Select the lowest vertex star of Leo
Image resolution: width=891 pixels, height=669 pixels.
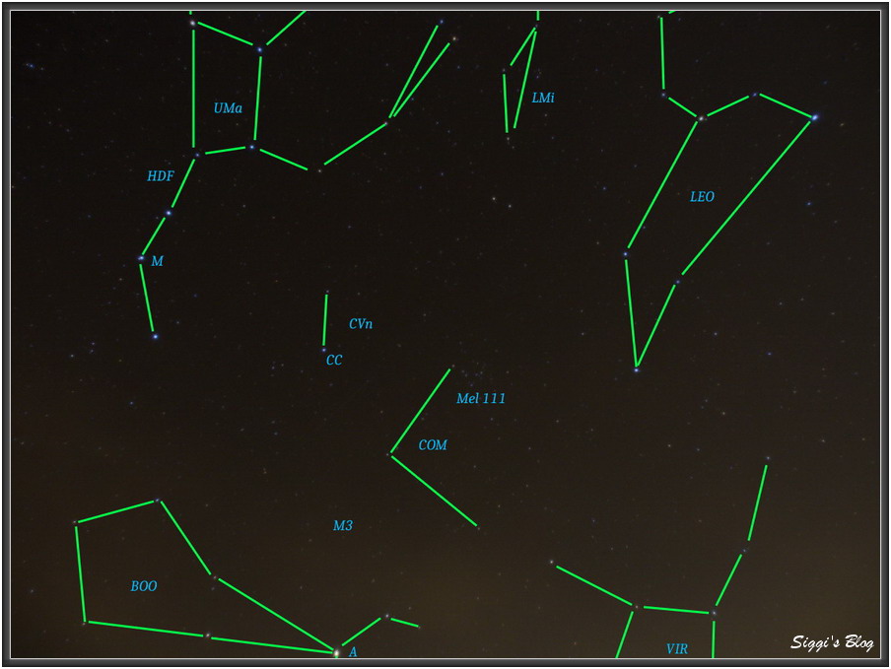(637, 369)
